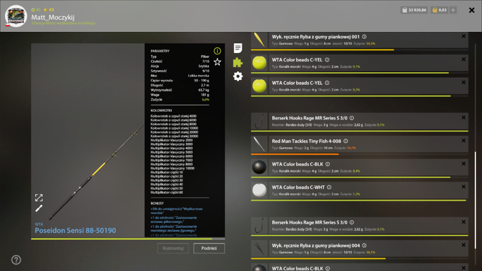The width and height of the screenshot is (482, 271).
Task: Select the green puzzle piece icon
Action: [238, 62]
